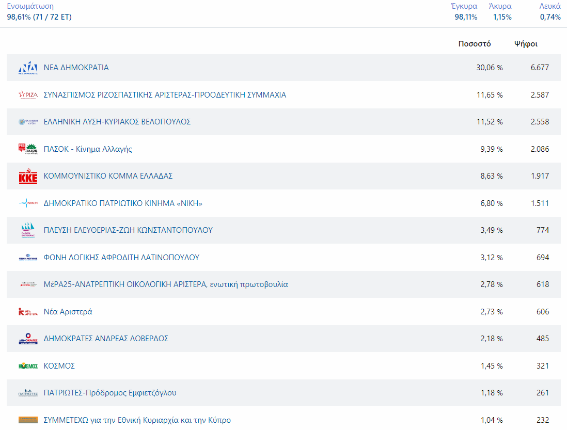This screenshot has height=430, width=567.
Task: Click the 6.677 votes cell
Action: tap(540, 68)
